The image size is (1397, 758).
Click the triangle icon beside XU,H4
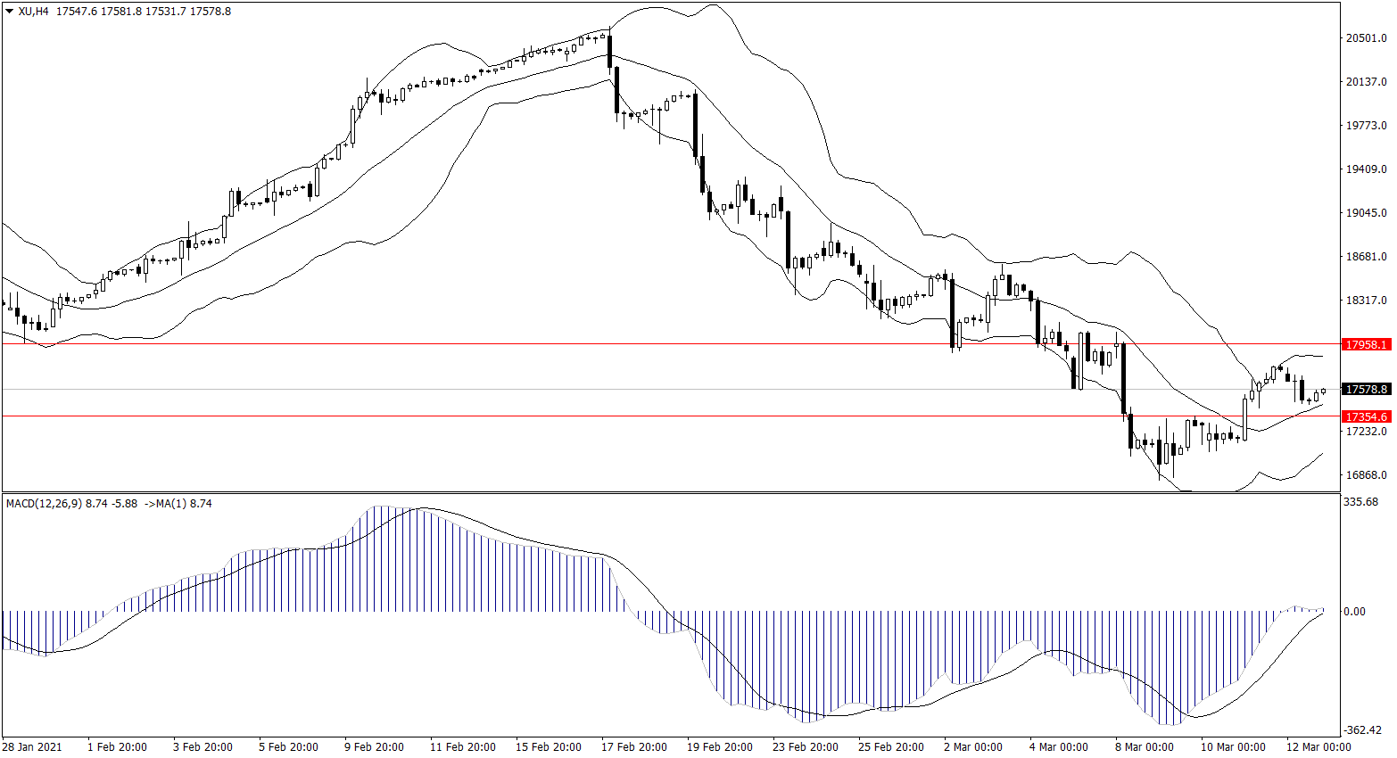pyautogui.click(x=10, y=12)
